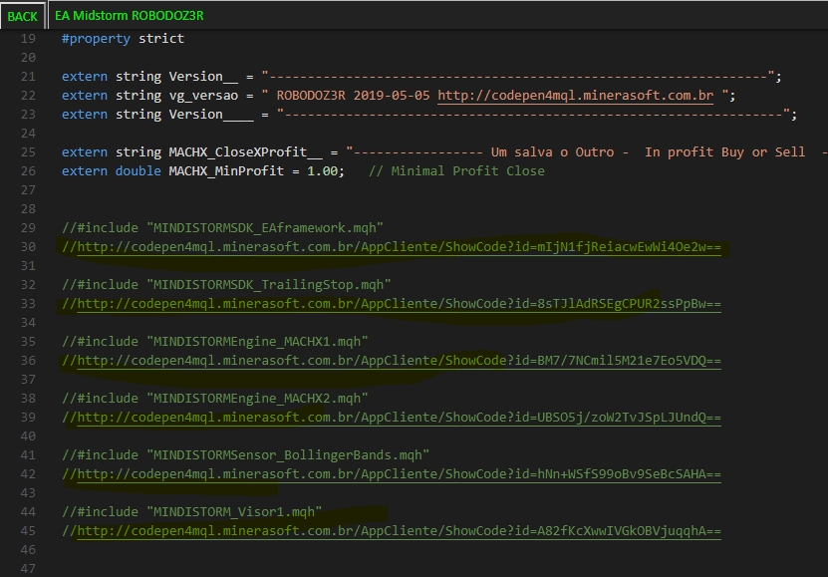Click 'MINDISTORMSDK_TrailingStop.mqh' include line

(226, 285)
